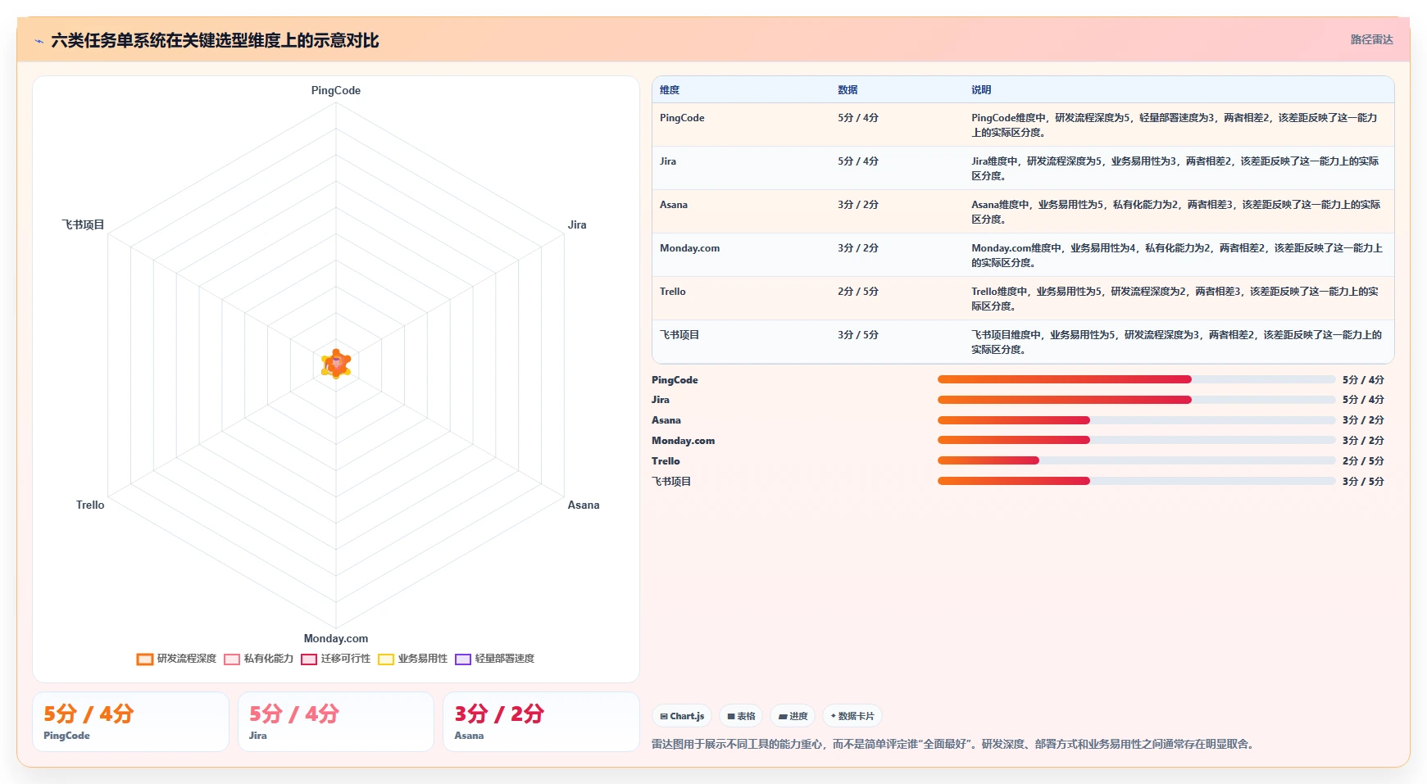Click the clustered data points at the radar center
Viewport: 1427px width, 784px height.
(336, 364)
